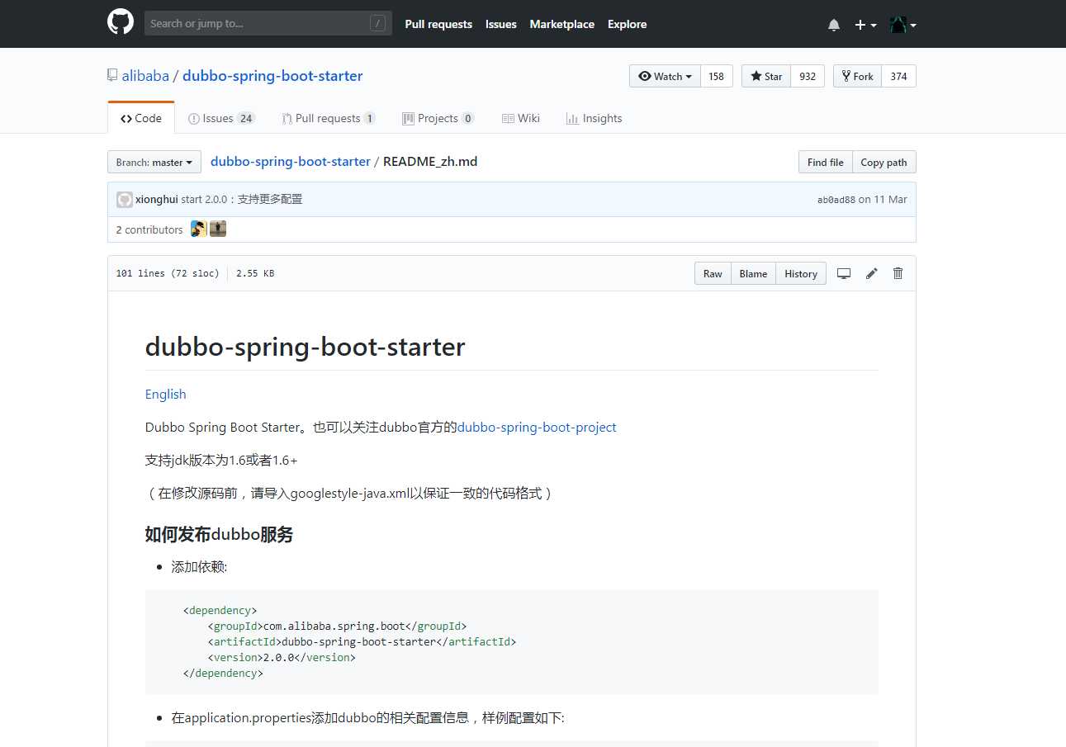Star the repository
Screen dimensions: 1066x747
tap(766, 76)
